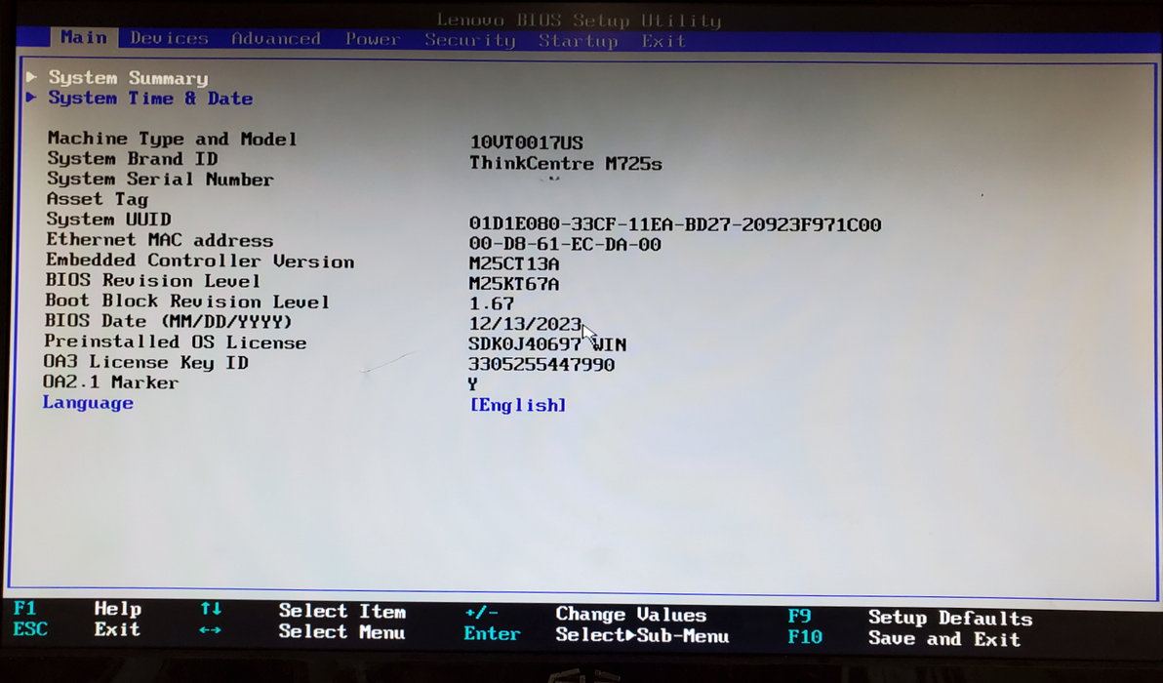Switch to the Advanced tab

pos(276,38)
